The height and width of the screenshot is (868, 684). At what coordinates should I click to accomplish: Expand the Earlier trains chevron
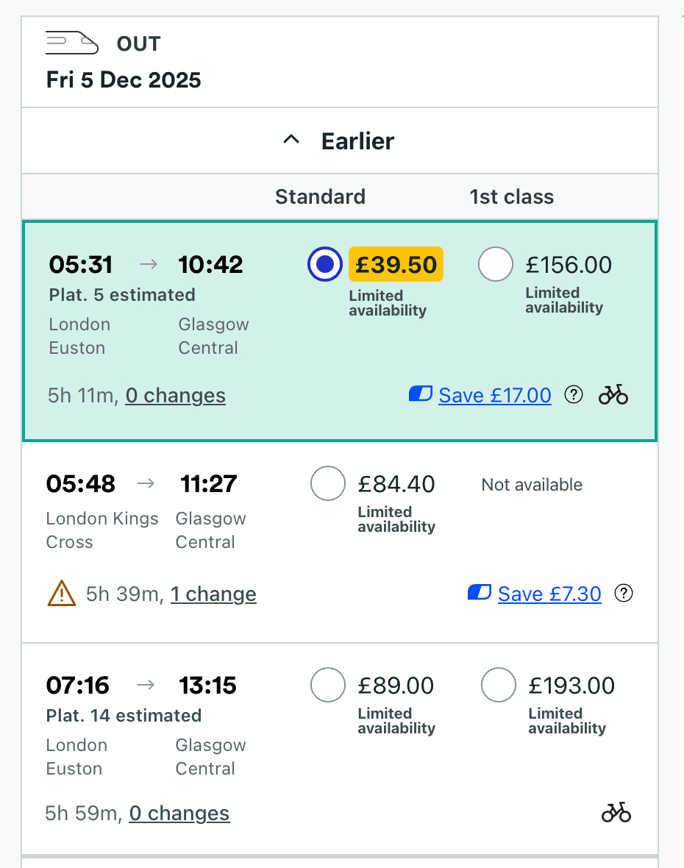click(x=292, y=140)
